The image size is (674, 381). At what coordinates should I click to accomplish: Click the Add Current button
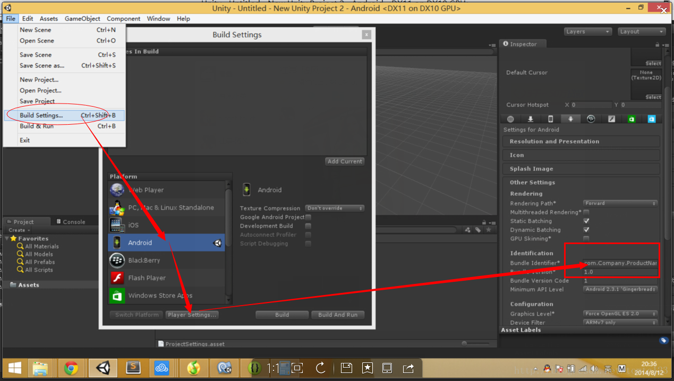click(x=345, y=161)
